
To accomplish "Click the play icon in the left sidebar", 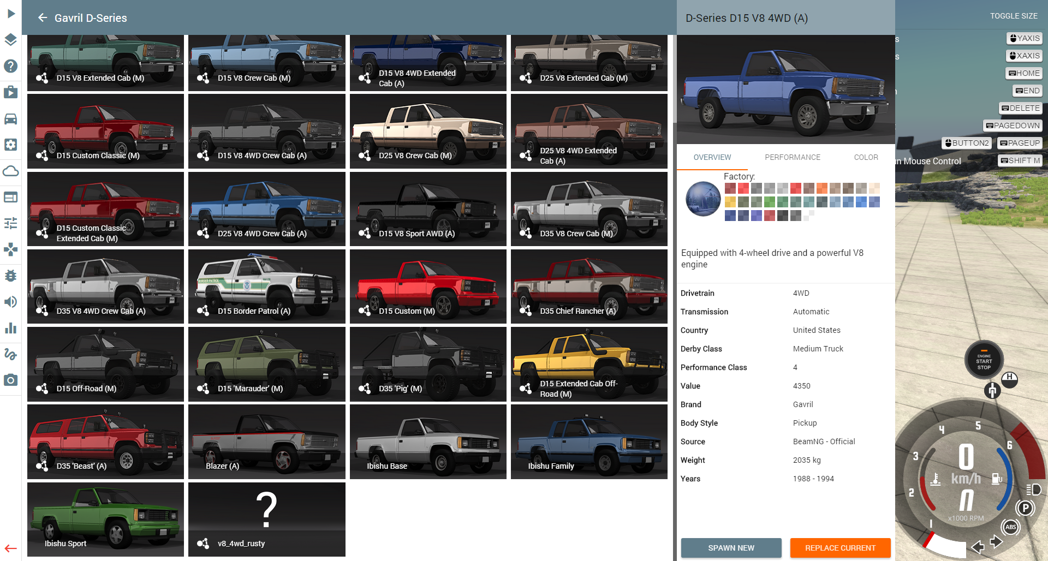I will tap(11, 13).
